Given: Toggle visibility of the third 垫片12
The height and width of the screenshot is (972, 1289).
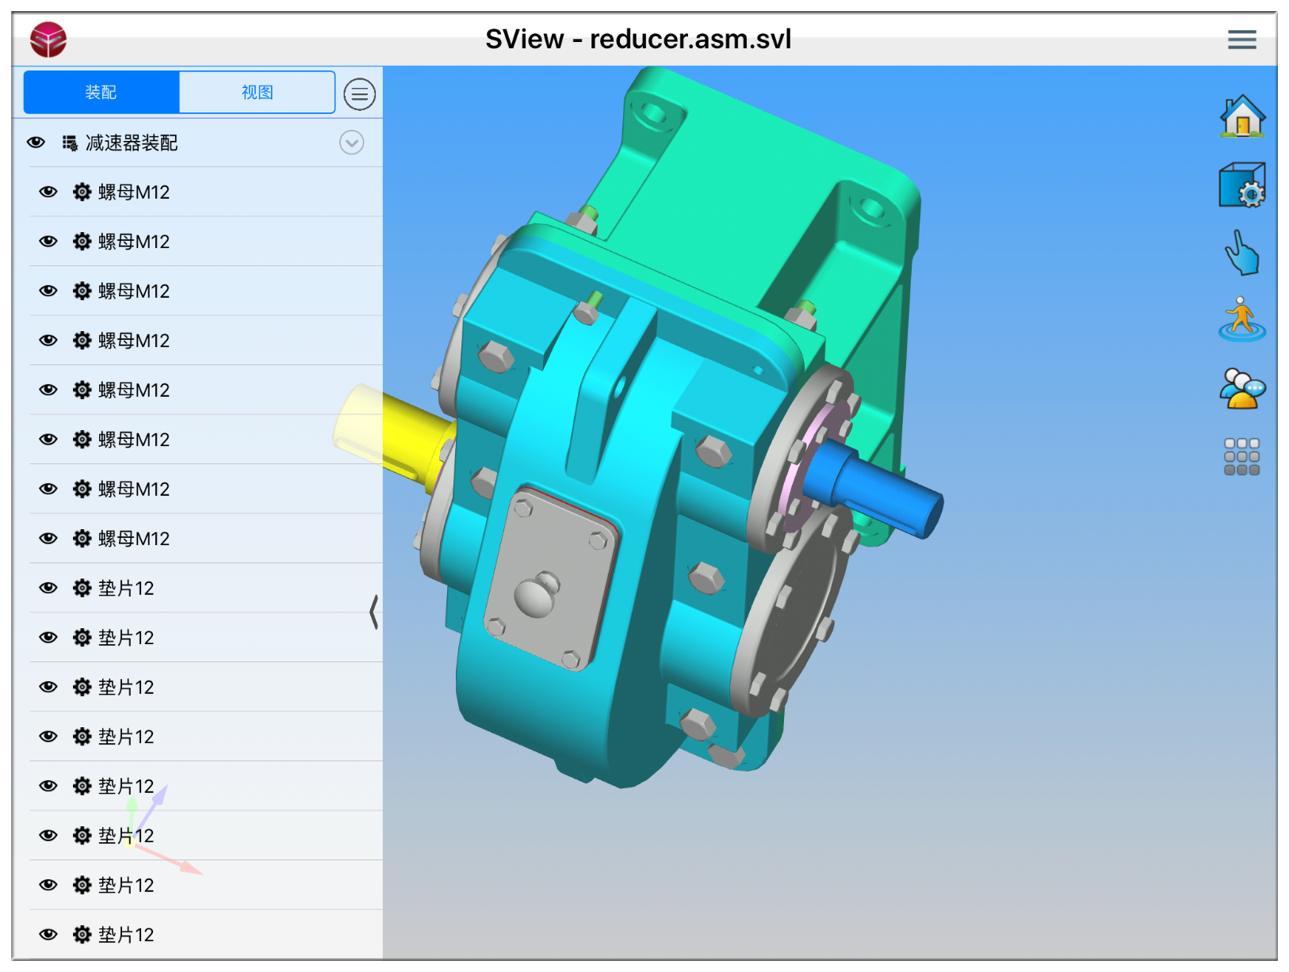Looking at the screenshot, I should 48,687.
